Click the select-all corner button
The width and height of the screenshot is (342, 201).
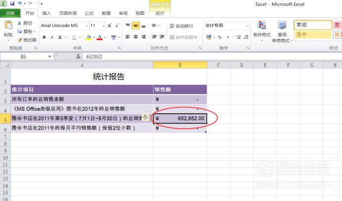(5, 65)
